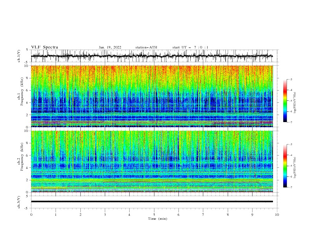
Task: Click the ch.1 voltage waveform trace
Action: (152, 56)
